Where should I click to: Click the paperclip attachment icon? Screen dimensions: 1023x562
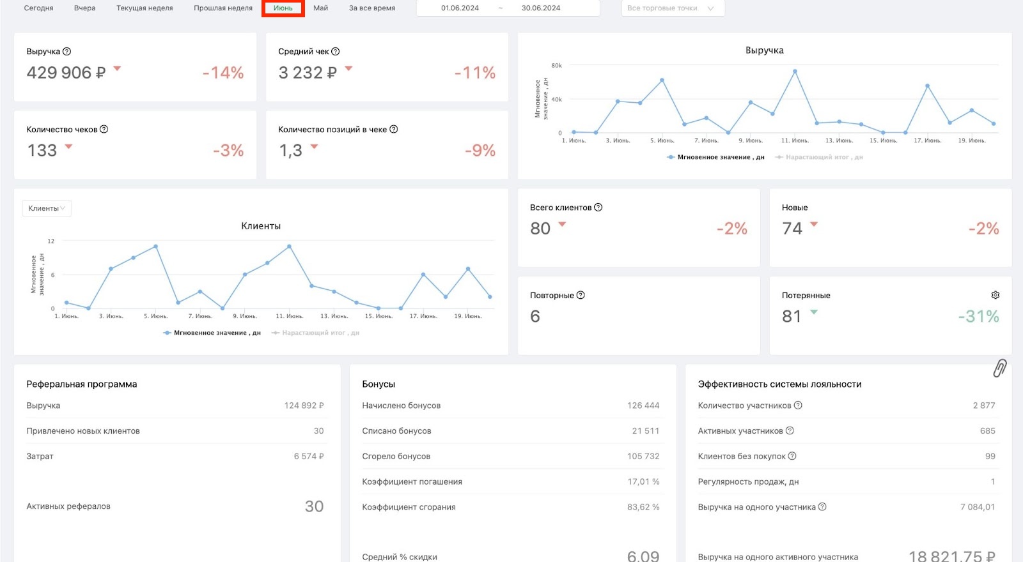coord(1000,368)
